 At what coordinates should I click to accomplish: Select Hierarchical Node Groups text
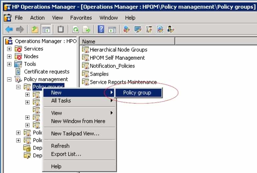[119, 50]
